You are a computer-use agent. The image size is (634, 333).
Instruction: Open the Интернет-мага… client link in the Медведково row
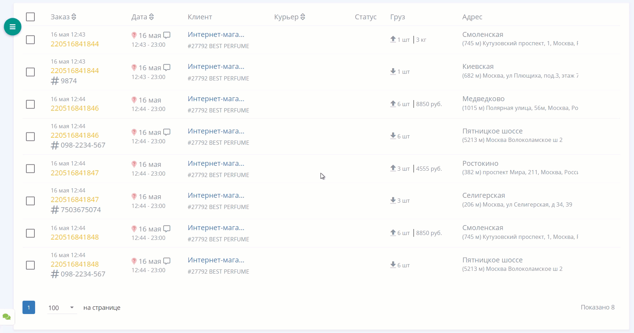pos(216,99)
